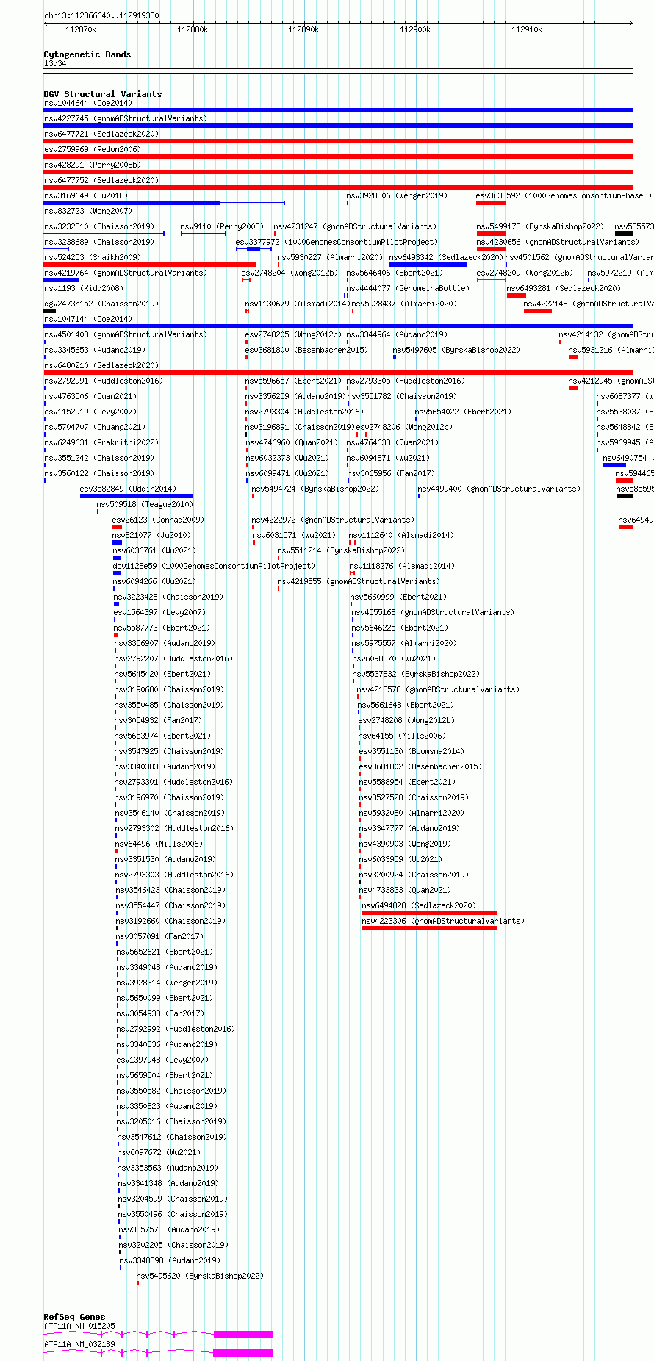This screenshot has height=1361, width=654.
Task: Open the nsv1193 (Kidd2008) variant
Action: pyautogui.click(x=83, y=288)
